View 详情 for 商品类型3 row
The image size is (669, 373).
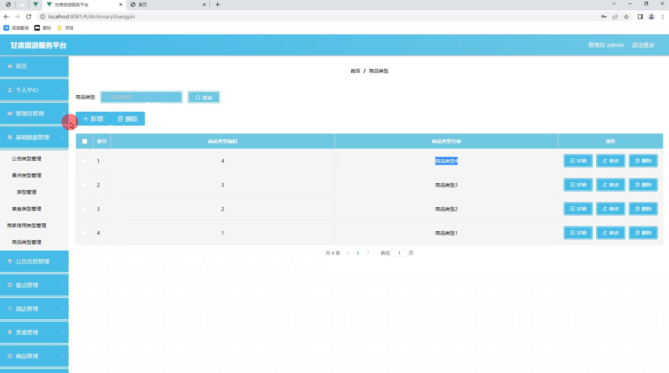578,185
